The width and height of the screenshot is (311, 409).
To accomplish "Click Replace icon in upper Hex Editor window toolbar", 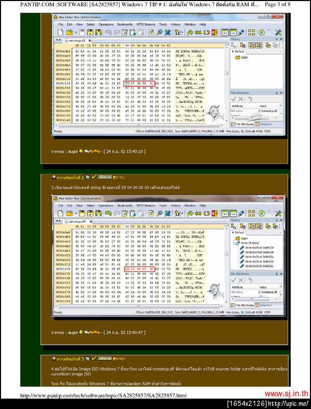I will pyautogui.click(x=167, y=32).
